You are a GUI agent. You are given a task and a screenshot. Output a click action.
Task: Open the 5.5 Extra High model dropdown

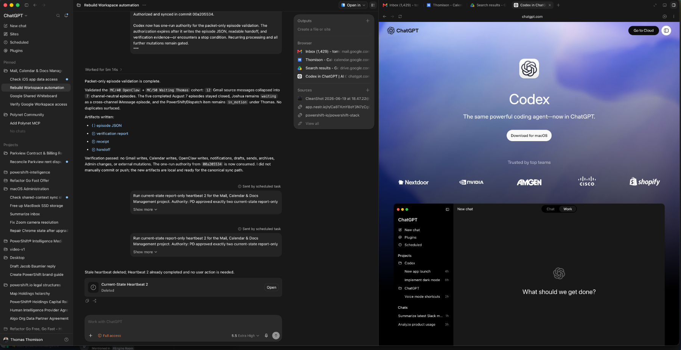(x=245, y=336)
